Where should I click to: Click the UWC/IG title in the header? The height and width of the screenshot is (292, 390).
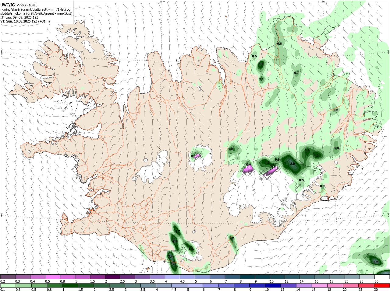coord(7,5)
